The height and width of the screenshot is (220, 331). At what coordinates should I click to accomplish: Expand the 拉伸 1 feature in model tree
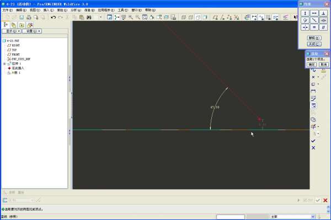pos(4,64)
